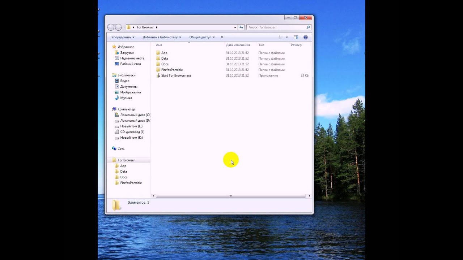Click the scrollbar right arrow
The width and height of the screenshot is (463, 260).
pyautogui.click(x=309, y=196)
